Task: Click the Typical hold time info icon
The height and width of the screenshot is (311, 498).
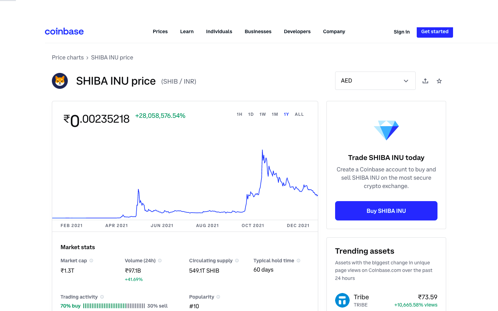Action: coord(298,261)
